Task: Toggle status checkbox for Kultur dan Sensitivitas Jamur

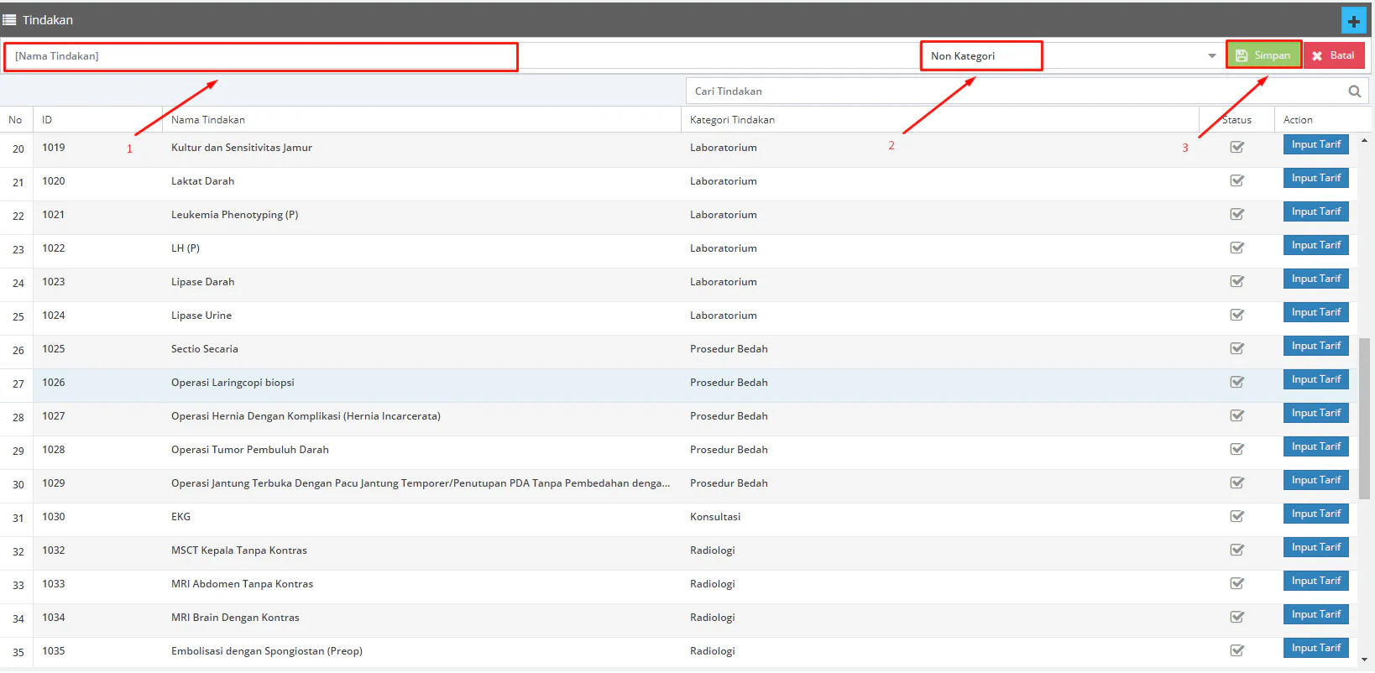Action: point(1236,148)
